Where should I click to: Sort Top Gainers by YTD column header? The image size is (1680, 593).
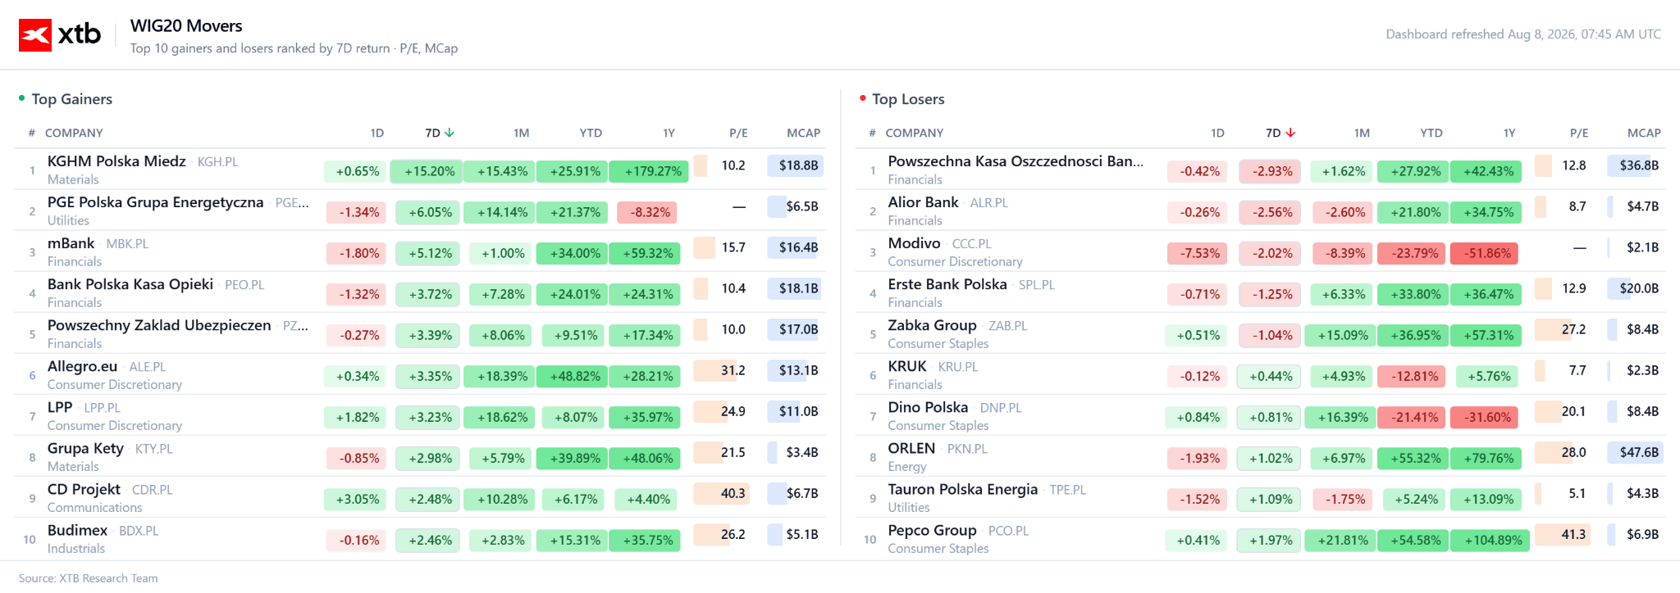click(591, 133)
